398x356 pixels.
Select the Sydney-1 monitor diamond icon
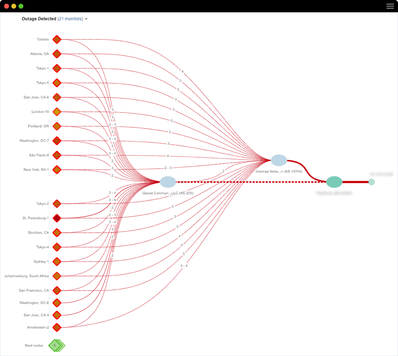(57, 262)
